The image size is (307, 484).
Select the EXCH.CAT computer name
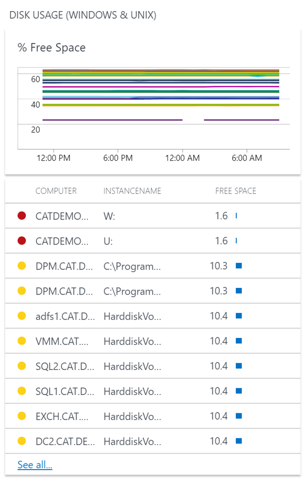(x=59, y=416)
